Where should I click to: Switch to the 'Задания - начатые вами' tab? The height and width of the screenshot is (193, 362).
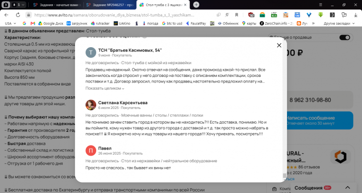[57, 5]
